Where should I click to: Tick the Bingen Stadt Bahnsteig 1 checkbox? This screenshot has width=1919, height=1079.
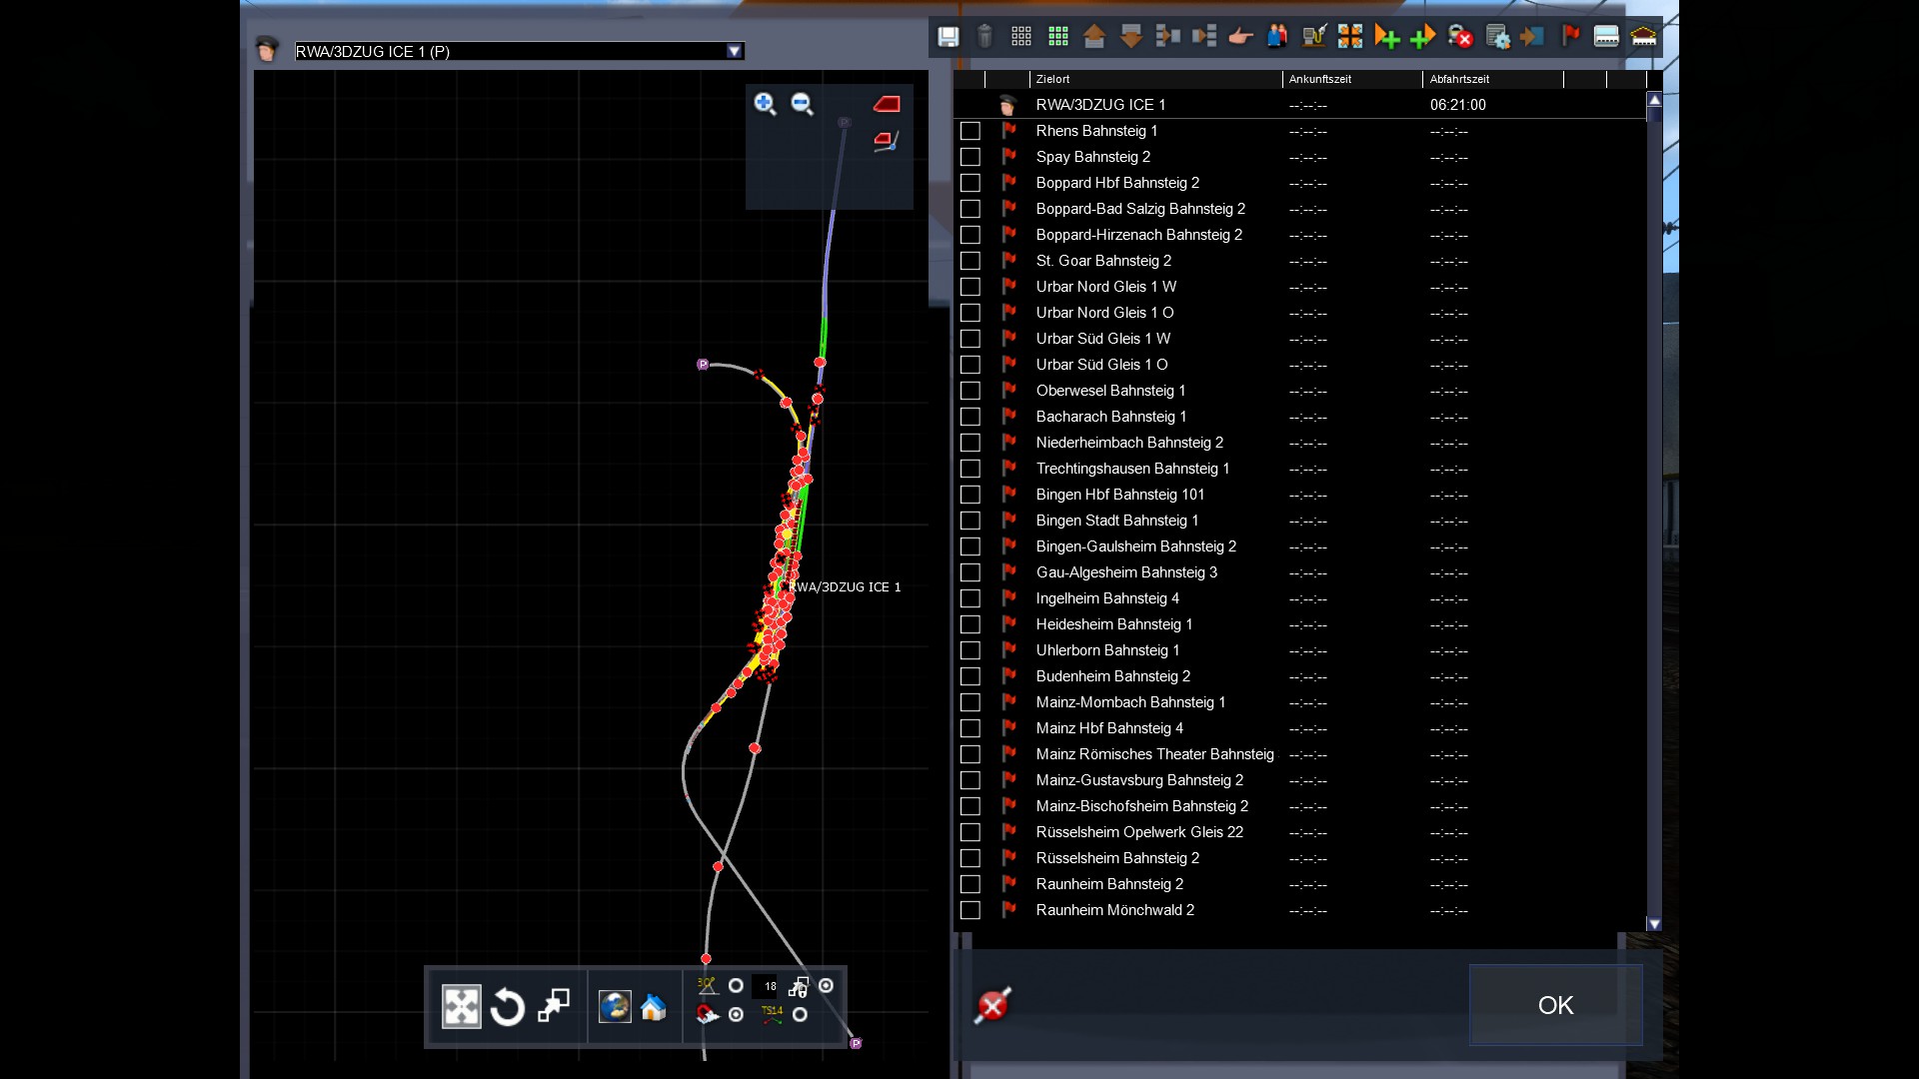969,521
